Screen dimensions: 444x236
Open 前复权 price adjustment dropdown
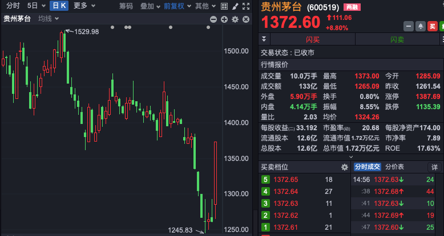point(177,6)
